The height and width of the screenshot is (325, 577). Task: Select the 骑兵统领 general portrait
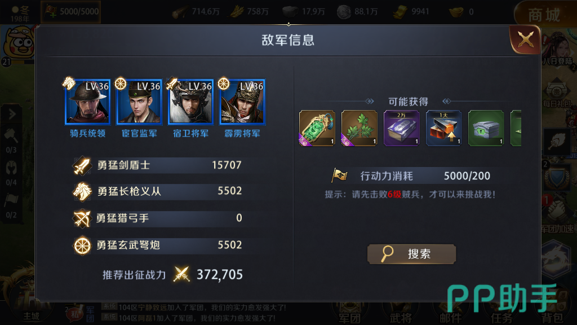tap(87, 102)
